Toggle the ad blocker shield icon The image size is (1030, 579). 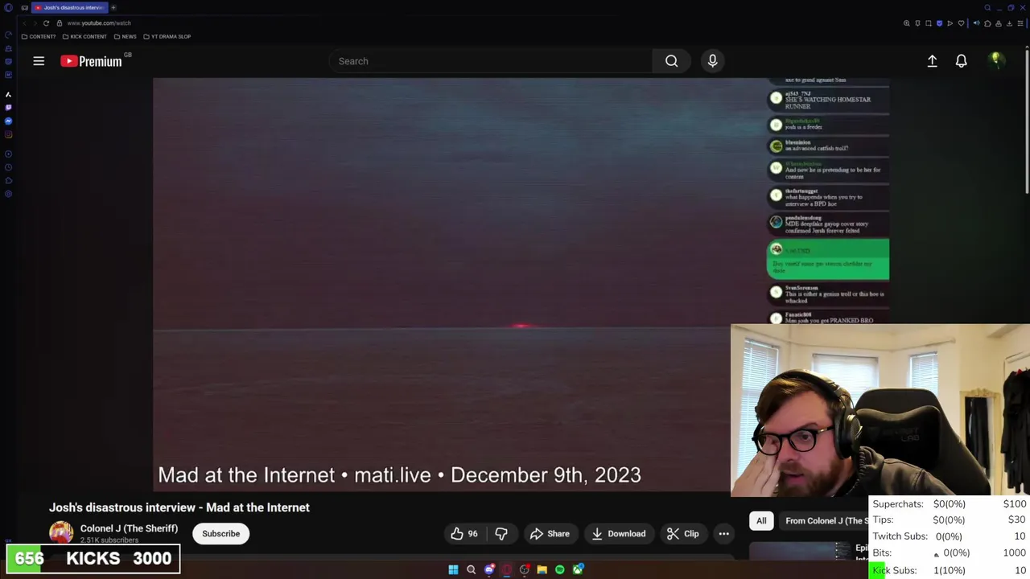[x=939, y=23]
